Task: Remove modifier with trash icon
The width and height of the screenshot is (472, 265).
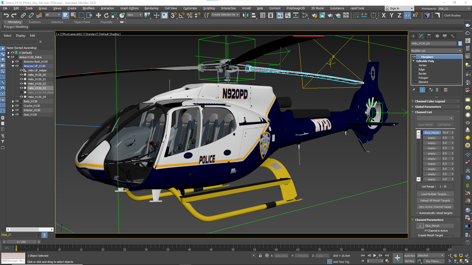Action: tap(437, 90)
